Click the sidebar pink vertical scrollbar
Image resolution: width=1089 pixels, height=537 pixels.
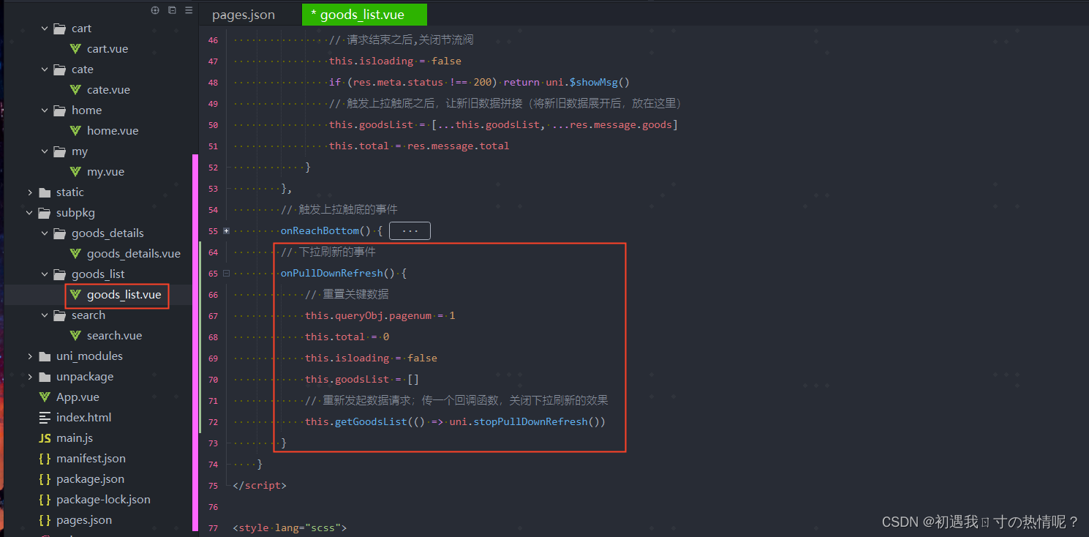pos(195,342)
